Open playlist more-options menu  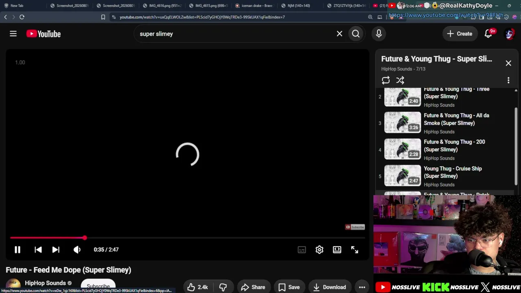pyautogui.click(x=508, y=80)
